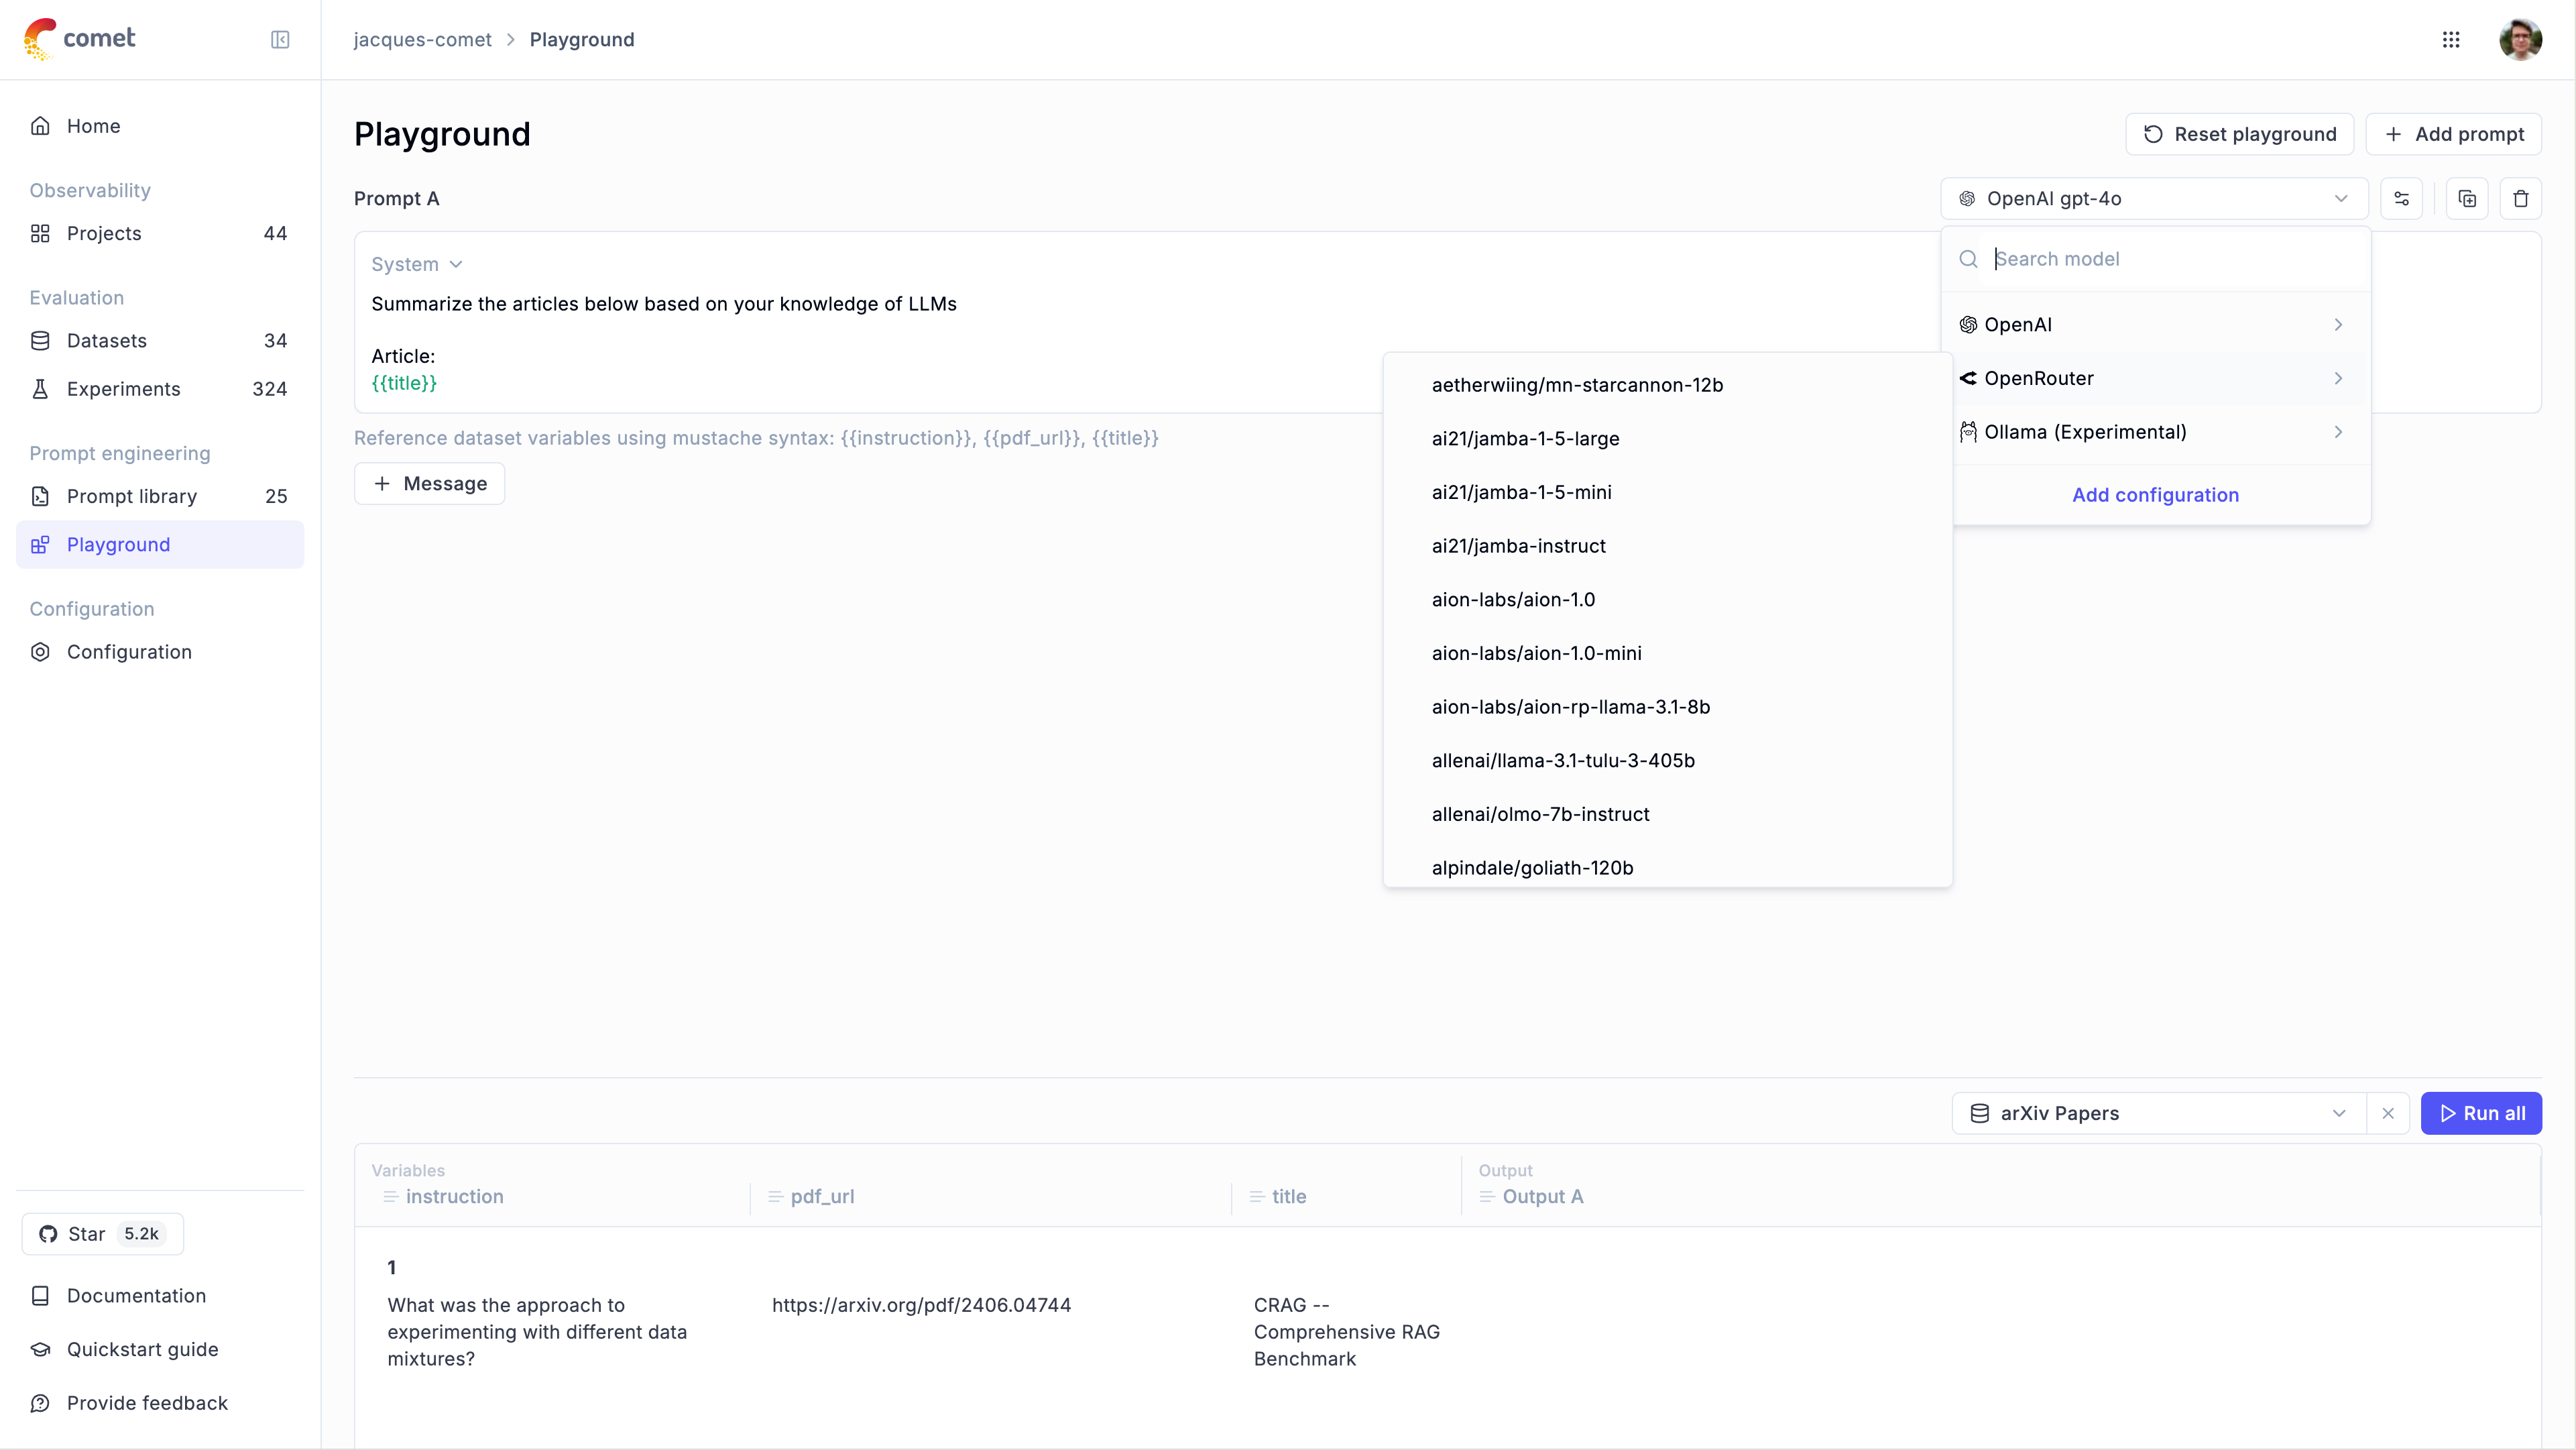The width and height of the screenshot is (2576, 1450).
Task: Duplicate Prompt A with copy icon
Action: (2467, 198)
